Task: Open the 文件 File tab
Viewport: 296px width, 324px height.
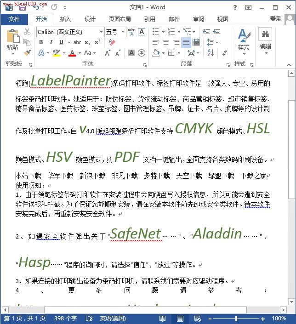Action: click(14, 19)
